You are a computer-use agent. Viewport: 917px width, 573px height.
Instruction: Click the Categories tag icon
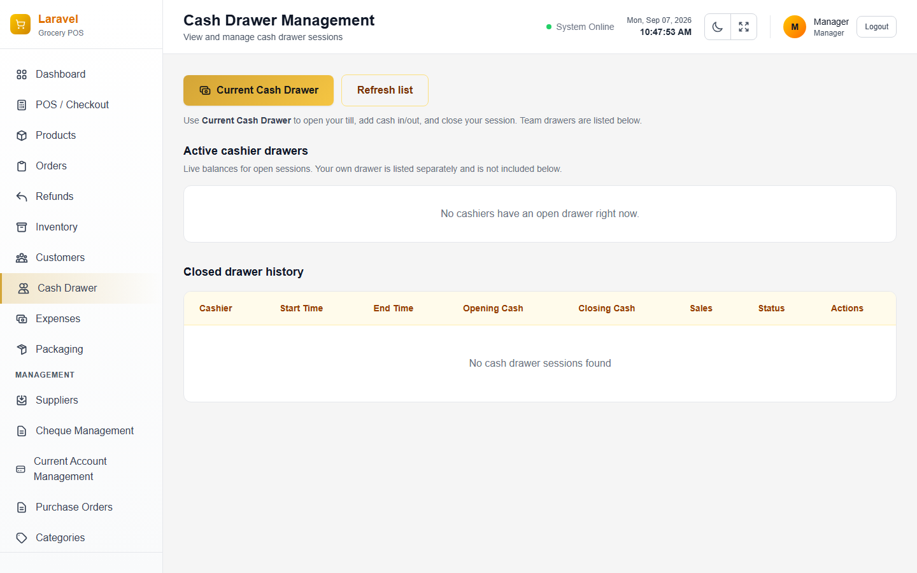click(x=22, y=538)
